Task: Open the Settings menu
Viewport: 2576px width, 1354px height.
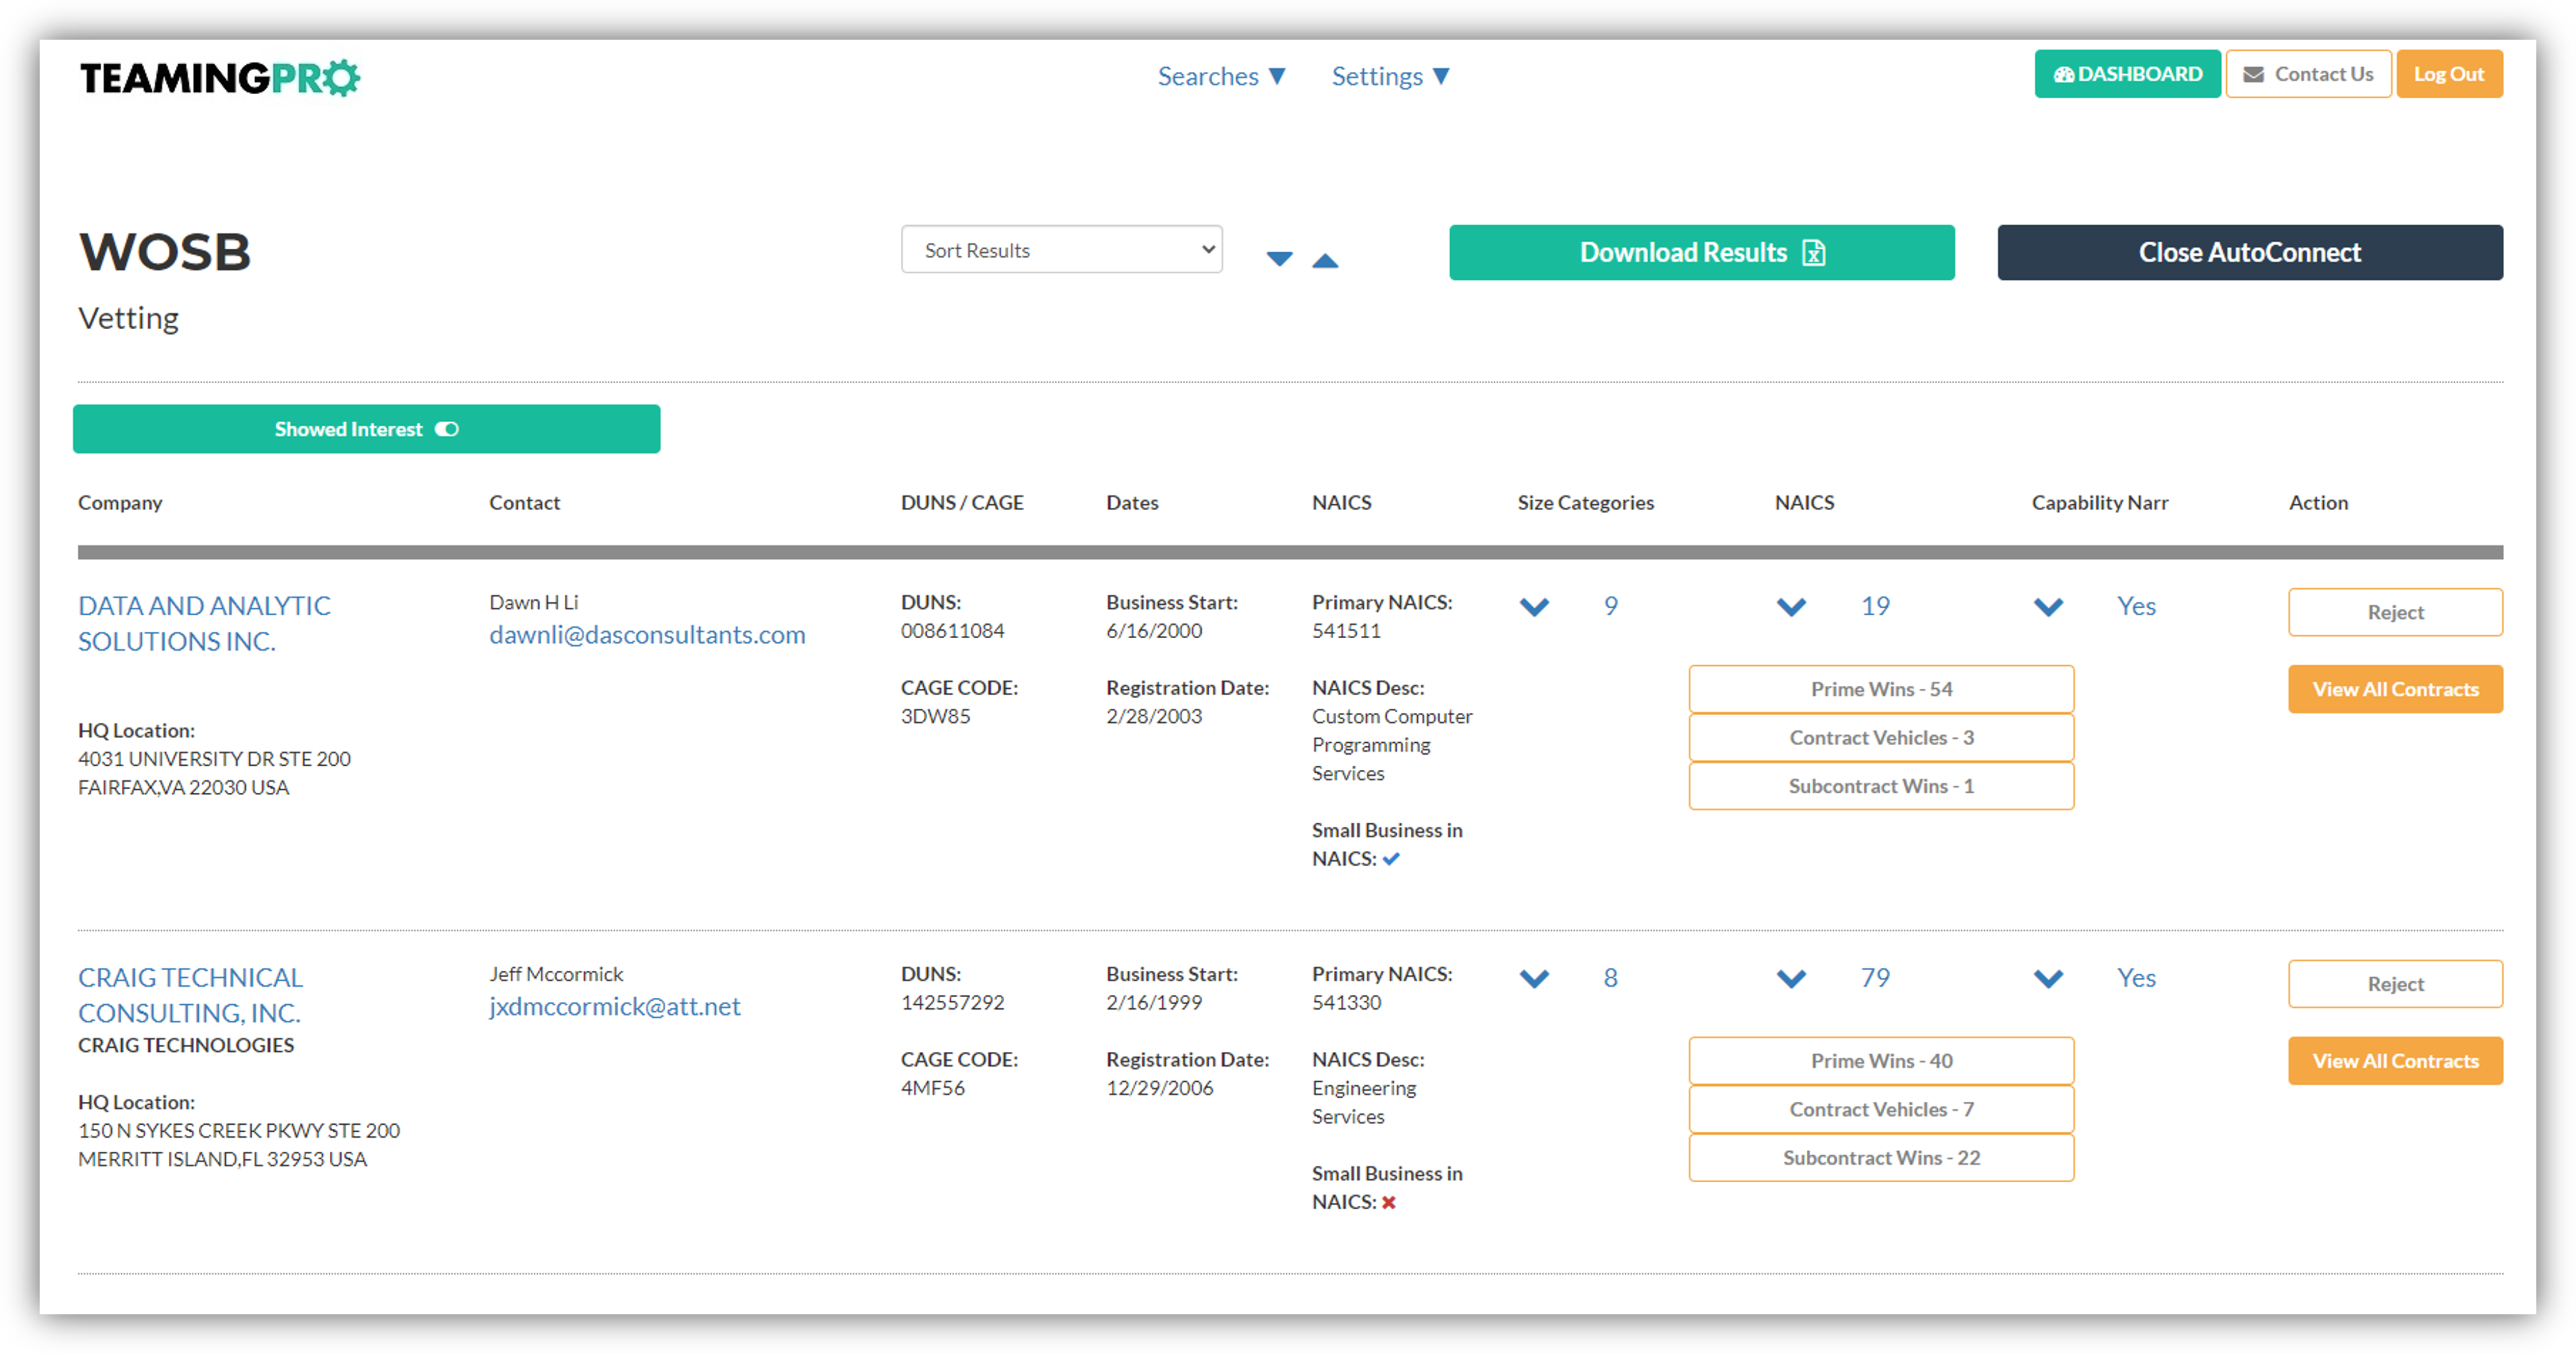Action: (1390, 76)
